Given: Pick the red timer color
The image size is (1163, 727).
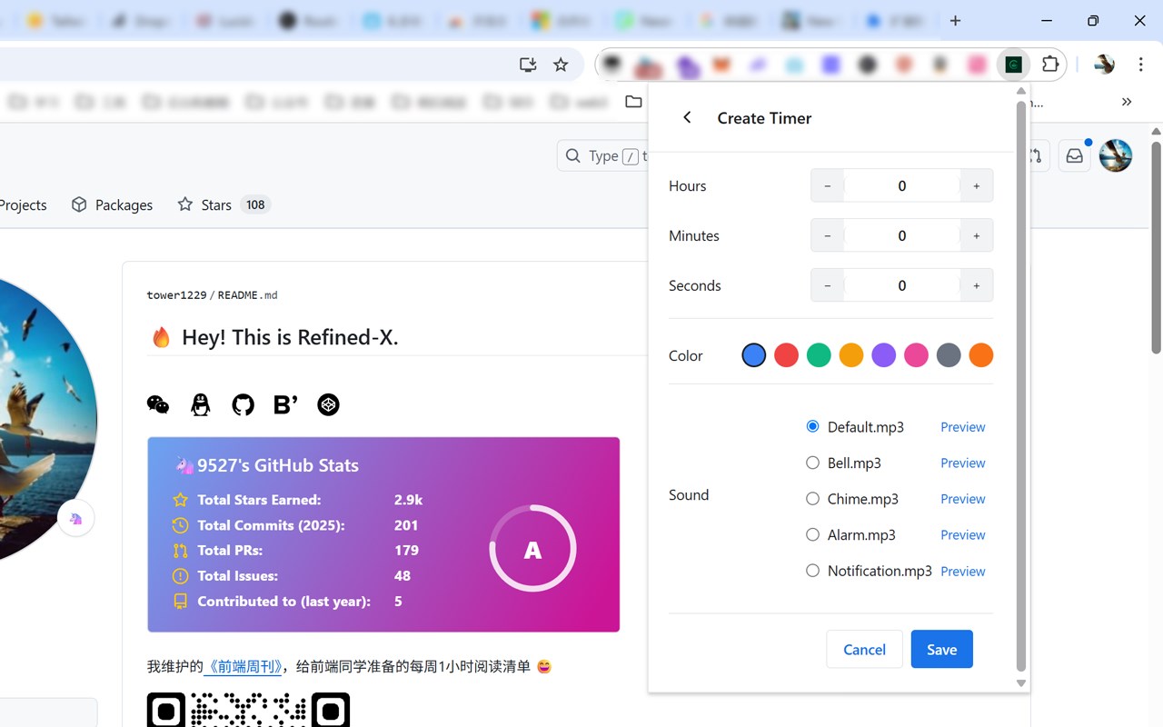Looking at the screenshot, I should (x=786, y=355).
